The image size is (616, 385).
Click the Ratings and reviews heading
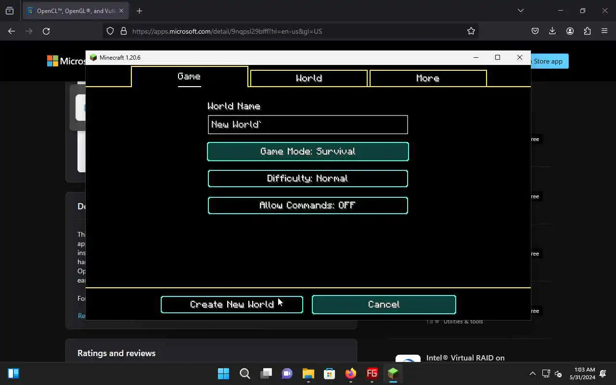coord(116,353)
